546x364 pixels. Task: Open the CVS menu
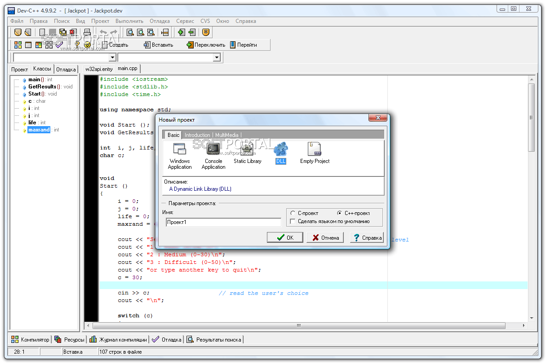click(x=205, y=21)
